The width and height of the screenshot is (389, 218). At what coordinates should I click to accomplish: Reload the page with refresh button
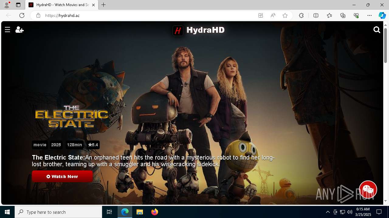(x=22, y=15)
